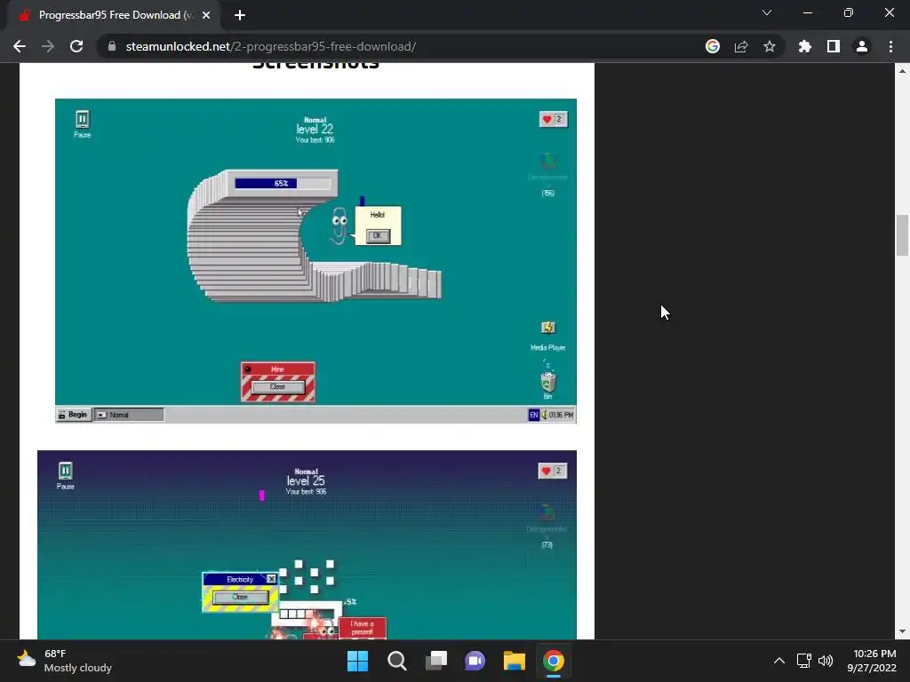Toggle the Chrome side panel
Image resolution: width=910 pixels, height=682 pixels.
tap(834, 46)
